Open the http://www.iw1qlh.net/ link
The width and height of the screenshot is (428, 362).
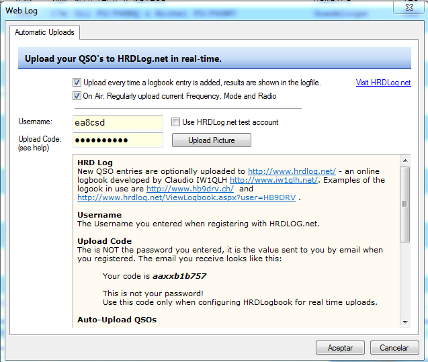pyautogui.click(x=273, y=180)
